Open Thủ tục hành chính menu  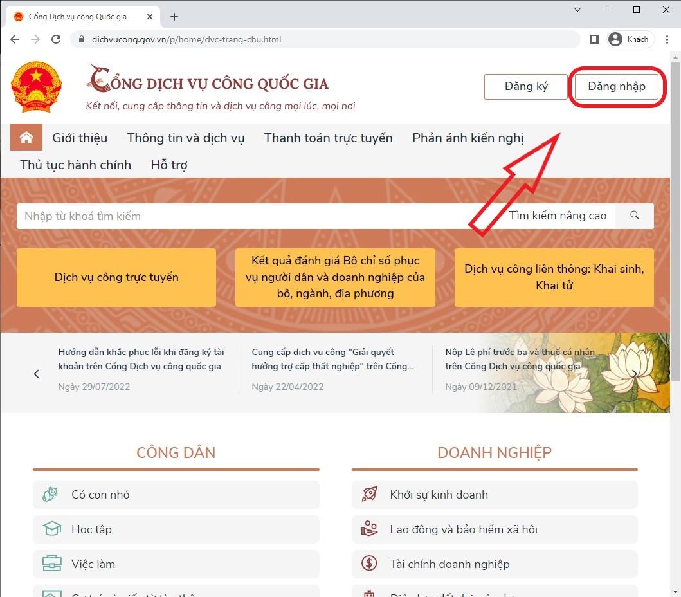click(76, 165)
